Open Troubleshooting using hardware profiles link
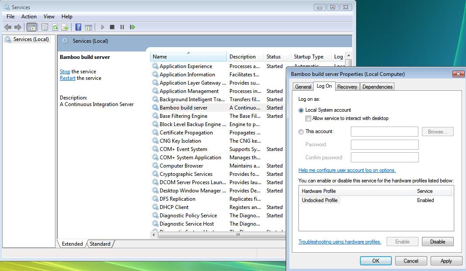 (340, 242)
